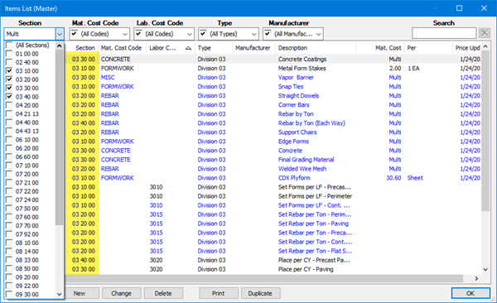Open the Lab. Cost Code dropdown arrow
The image size is (497, 303).
click(x=190, y=34)
